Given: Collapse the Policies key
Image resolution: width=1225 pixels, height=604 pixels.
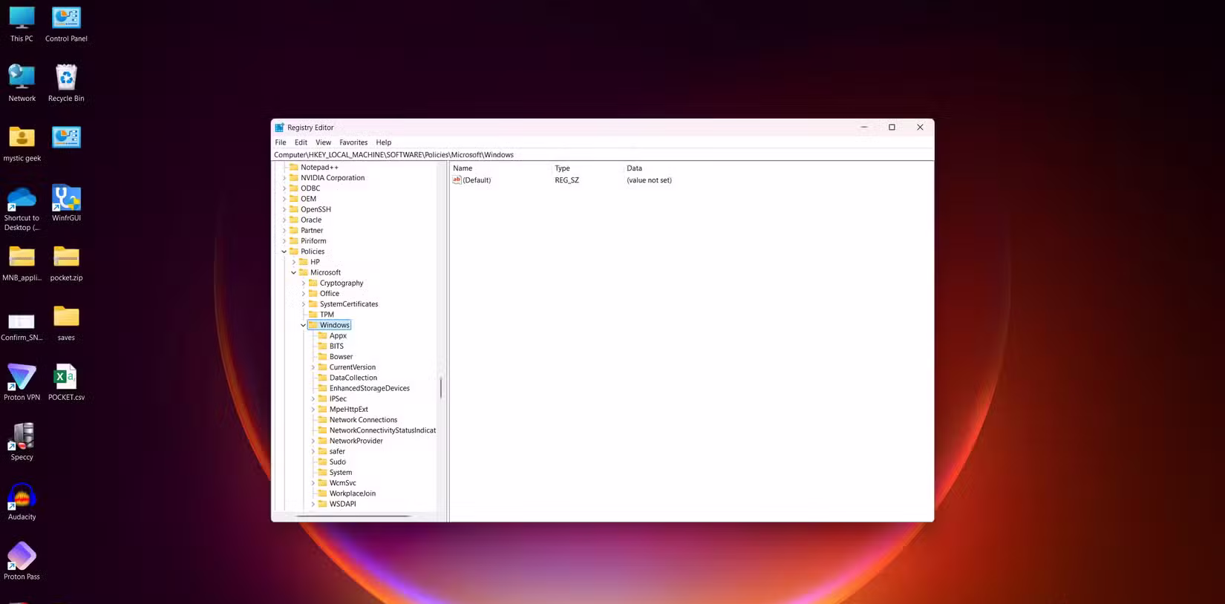Looking at the screenshot, I should tap(284, 252).
